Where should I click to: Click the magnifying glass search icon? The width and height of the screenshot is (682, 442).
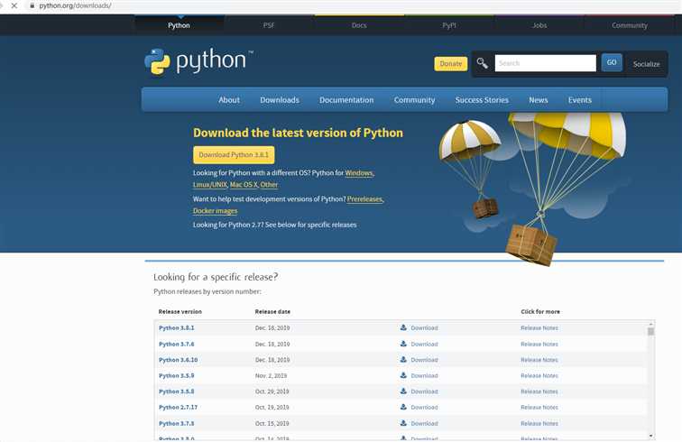(482, 63)
